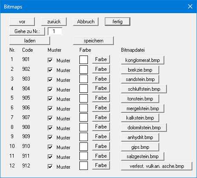This screenshot has width=197, height=178.
Task: Uncheck the Muster checkbox for code 901
Action: [x=50, y=61]
